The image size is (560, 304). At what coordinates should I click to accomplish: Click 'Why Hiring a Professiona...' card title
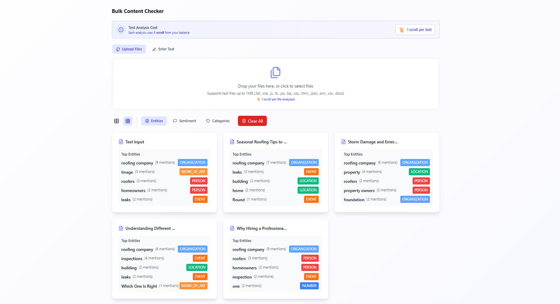pyautogui.click(x=262, y=228)
